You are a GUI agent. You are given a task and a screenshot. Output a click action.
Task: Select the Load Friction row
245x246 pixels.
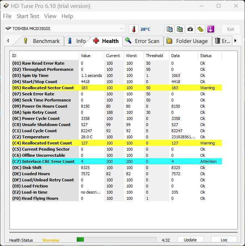click(117, 186)
